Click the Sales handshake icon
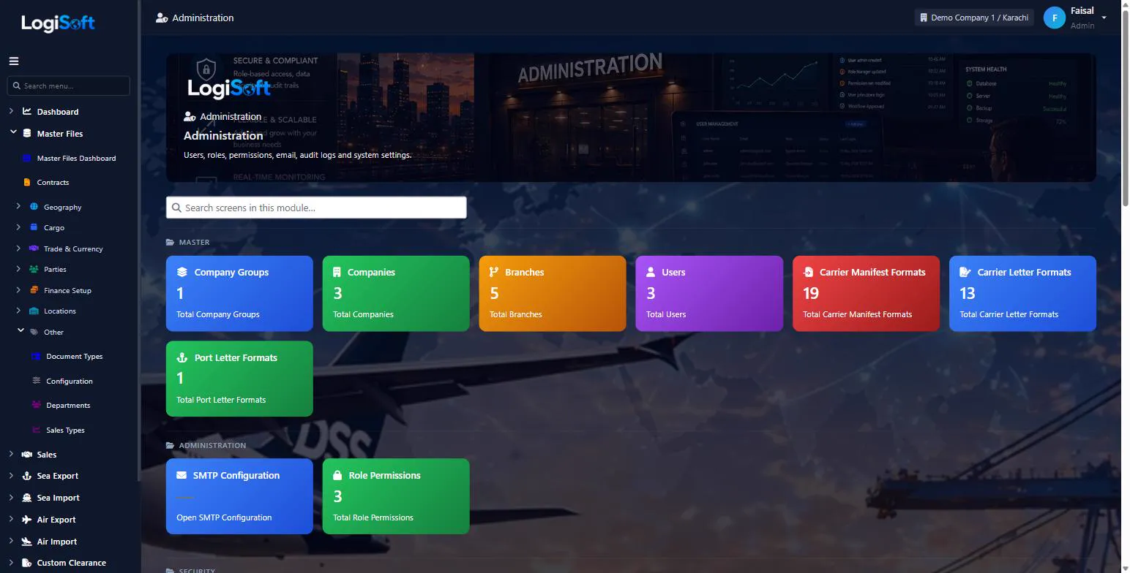This screenshot has height=573, width=1130. coord(27,455)
